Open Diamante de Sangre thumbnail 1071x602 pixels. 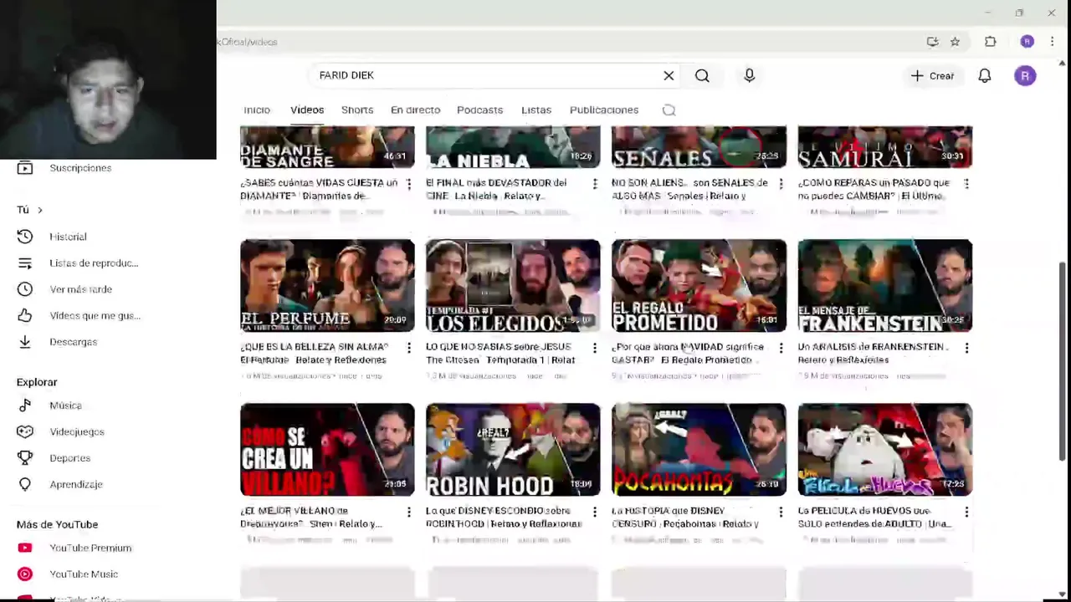coord(327,147)
